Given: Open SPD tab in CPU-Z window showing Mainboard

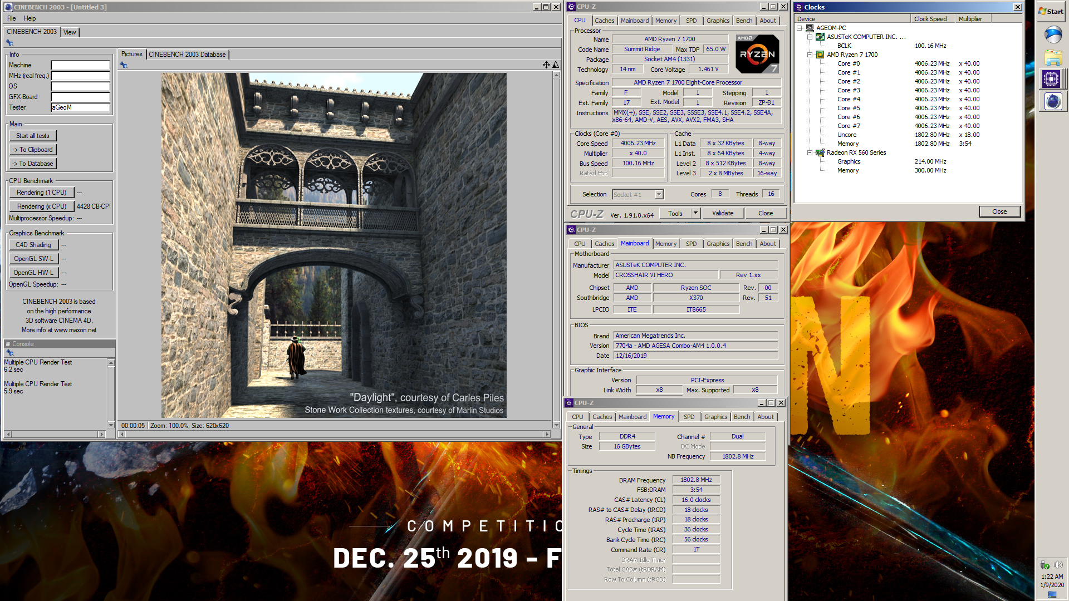Looking at the screenshot, I should 691,244.
